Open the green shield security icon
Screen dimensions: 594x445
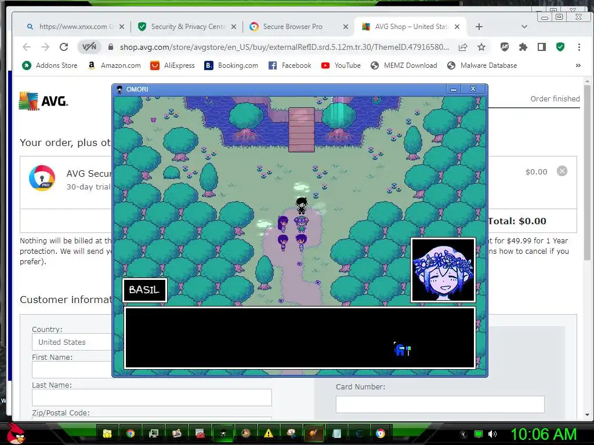coord(560,47)
